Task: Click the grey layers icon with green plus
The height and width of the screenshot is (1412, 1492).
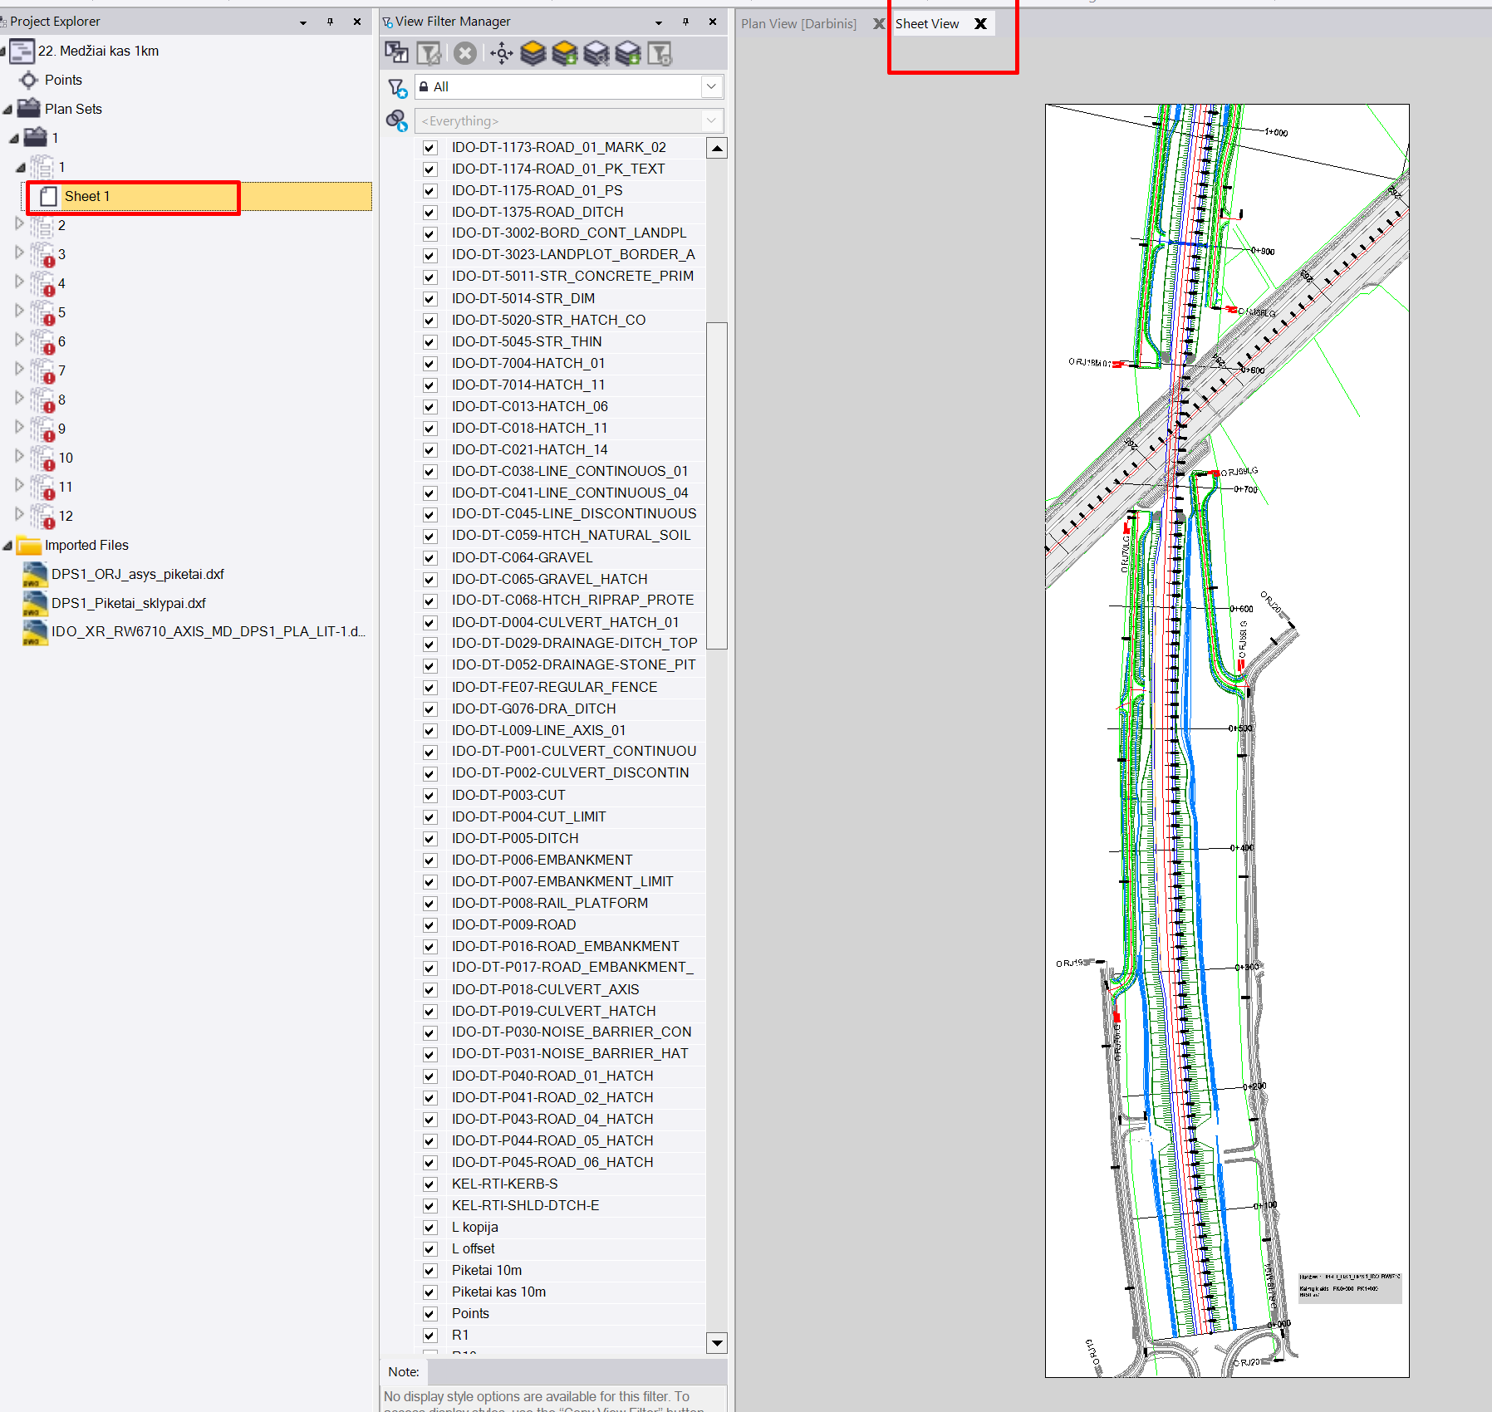Action: [628, 54]
